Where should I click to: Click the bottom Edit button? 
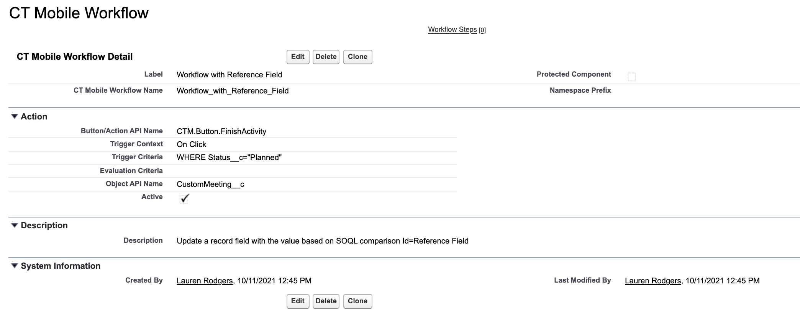(x=298, y=301)
